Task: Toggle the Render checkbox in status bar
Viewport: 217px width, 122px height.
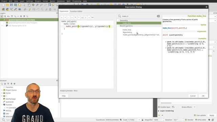Action: tap(186, 120)
